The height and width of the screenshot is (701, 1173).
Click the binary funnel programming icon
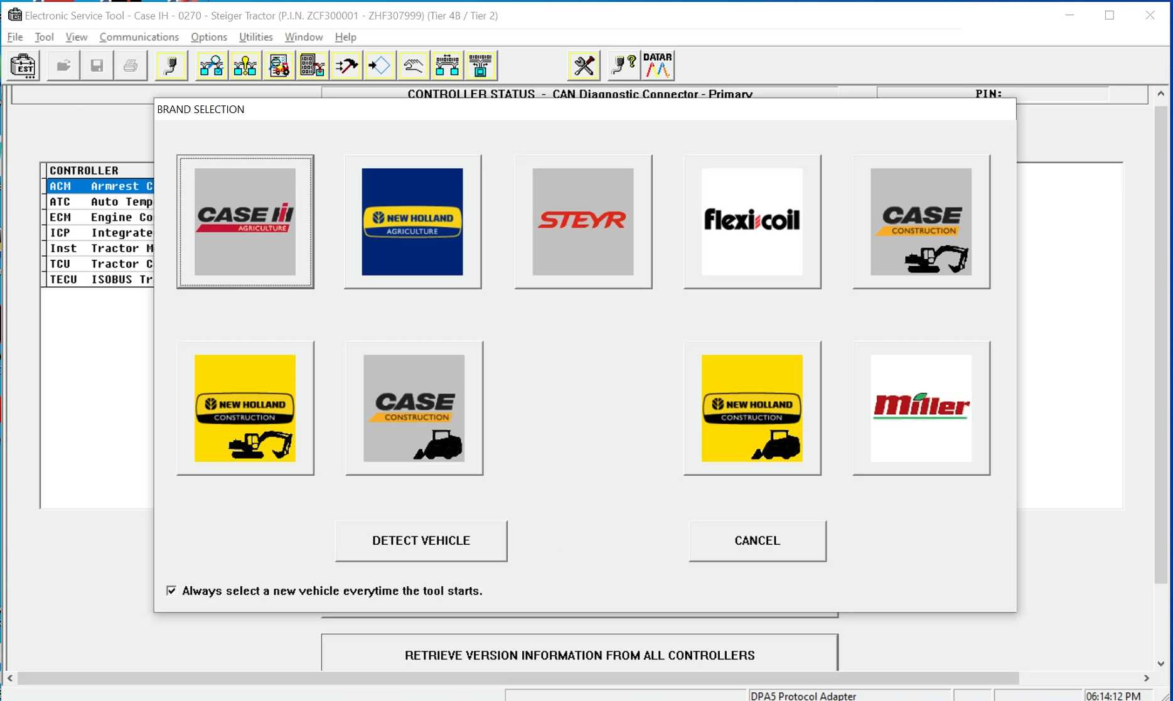coord(480,65)
